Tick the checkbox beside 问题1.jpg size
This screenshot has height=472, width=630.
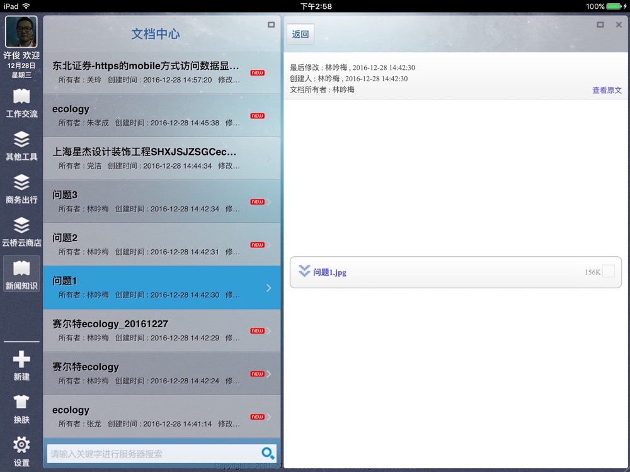coord(608,271)
